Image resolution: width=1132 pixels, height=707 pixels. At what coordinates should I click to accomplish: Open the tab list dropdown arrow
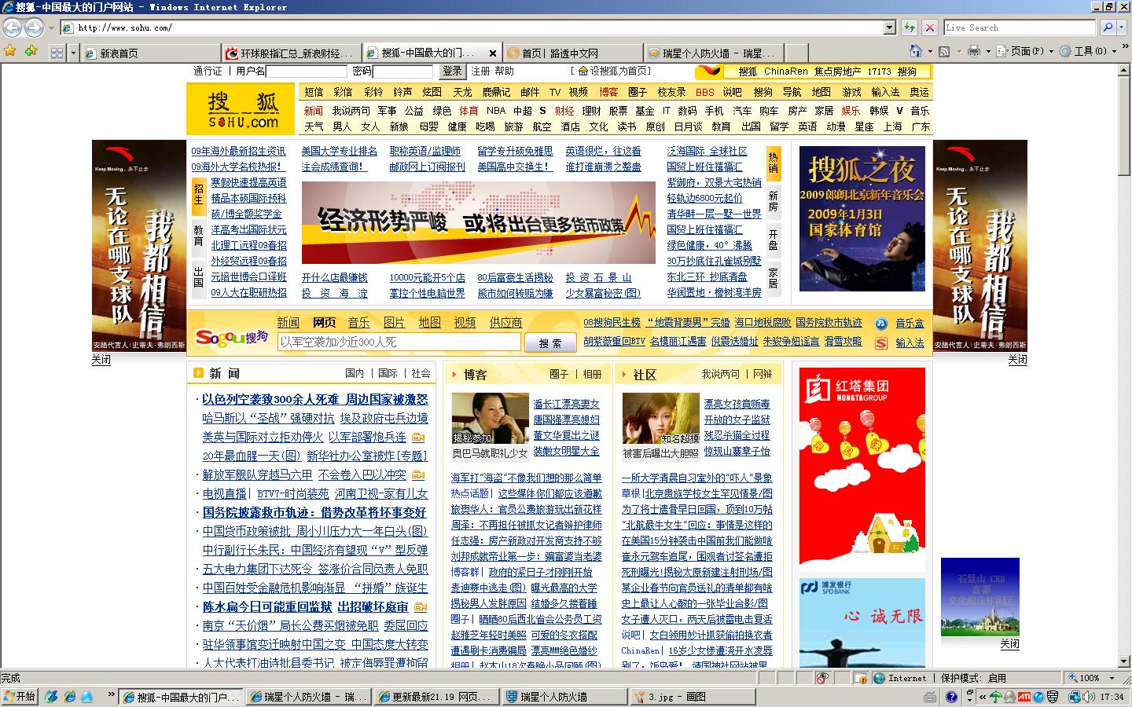(x=73, y=53)
